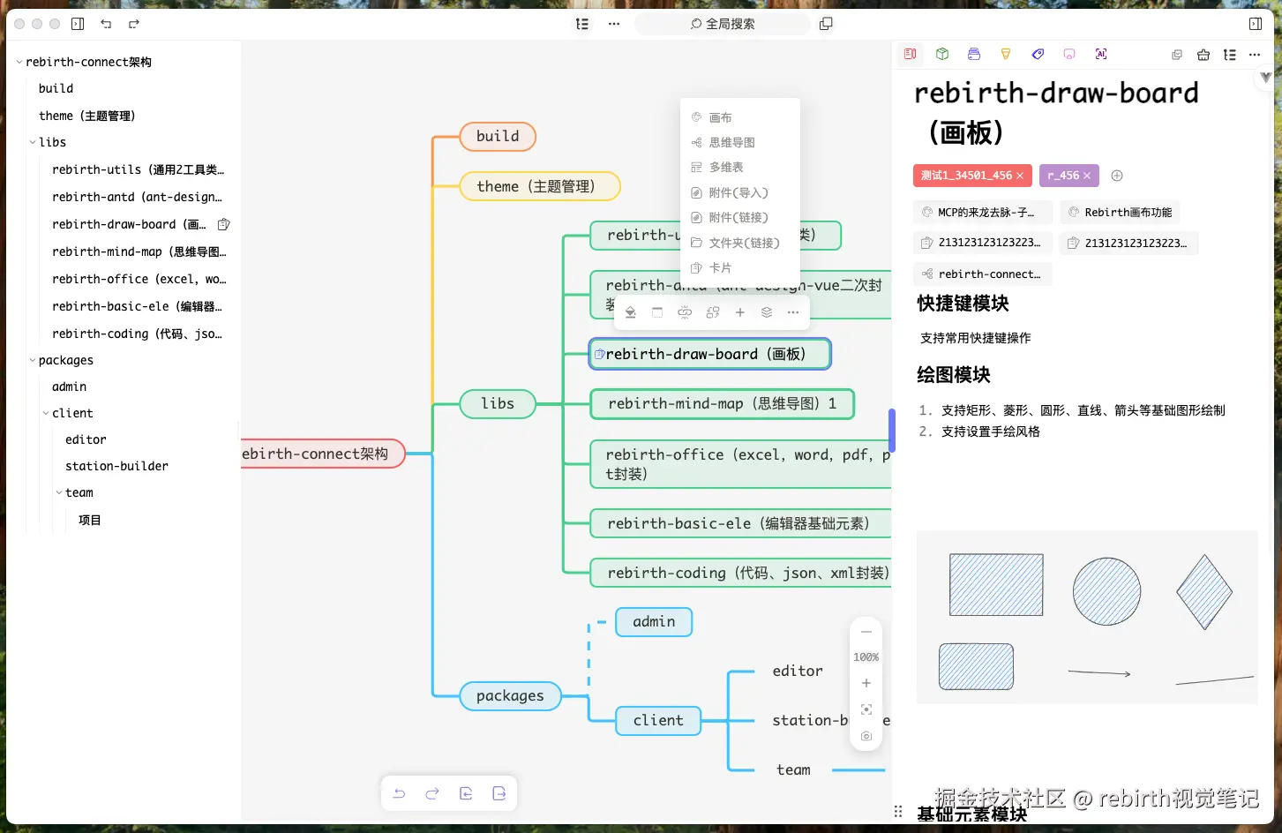Open the outline list icon near global search
The image size is (1282, 833).
581,24
